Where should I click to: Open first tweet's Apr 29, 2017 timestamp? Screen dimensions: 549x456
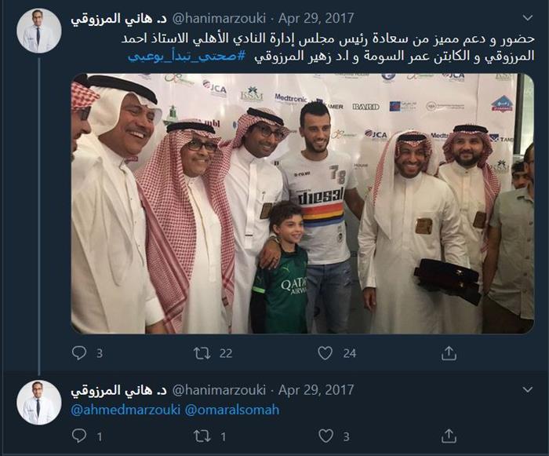(x=316, y=18)
